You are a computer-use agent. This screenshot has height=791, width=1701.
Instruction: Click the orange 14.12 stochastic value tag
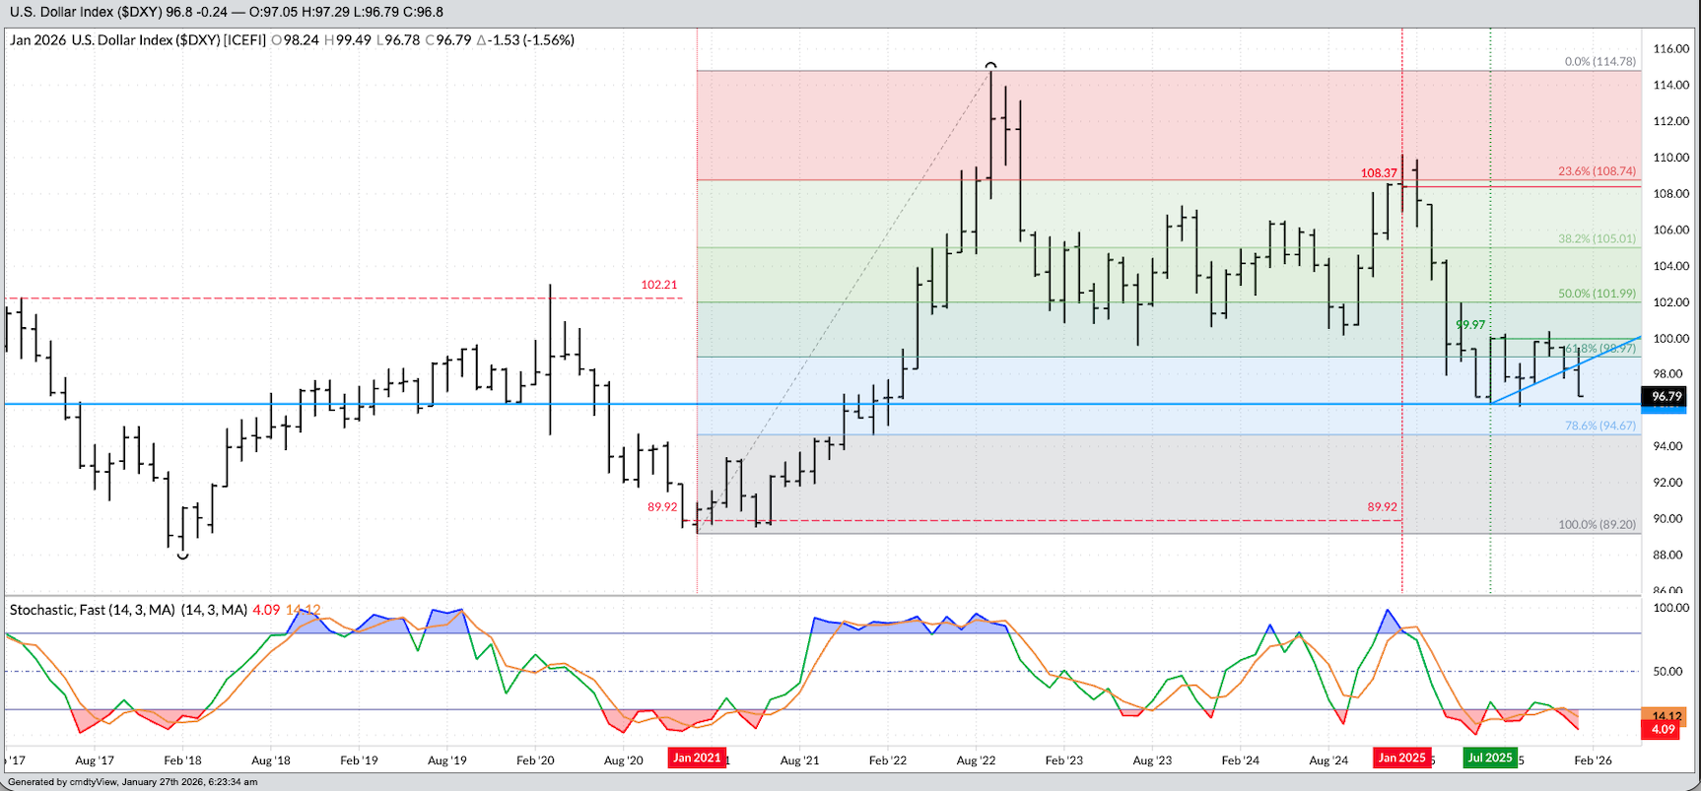click(x=1665, y=716)
